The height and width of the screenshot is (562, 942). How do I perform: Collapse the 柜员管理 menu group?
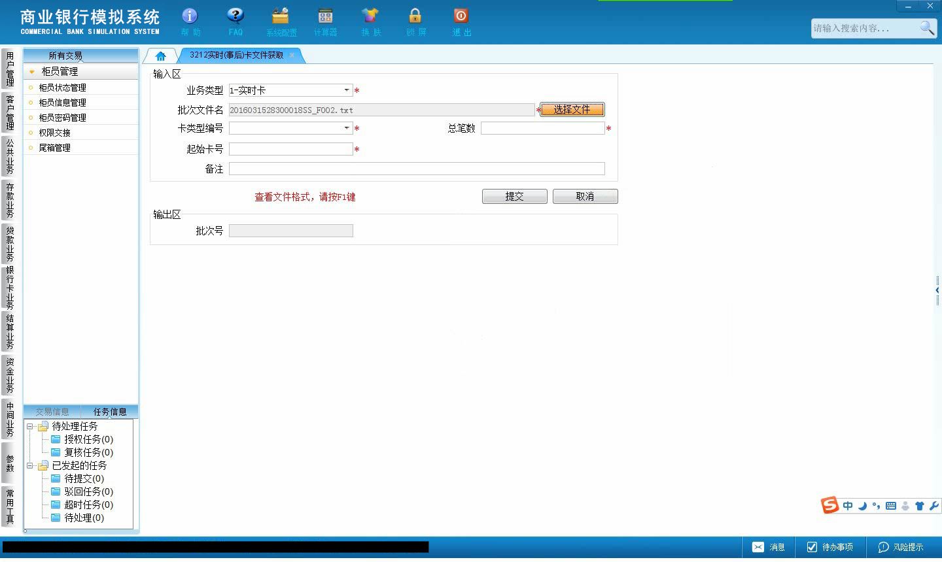tap(31, 72)
